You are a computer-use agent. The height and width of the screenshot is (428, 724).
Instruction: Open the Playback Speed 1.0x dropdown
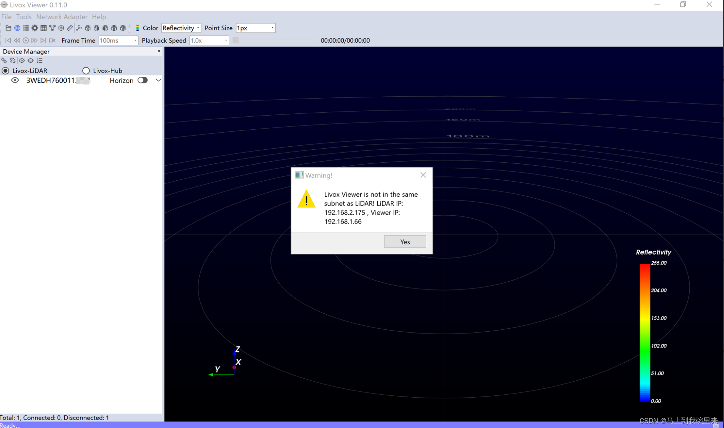click(x=209, y=40)
